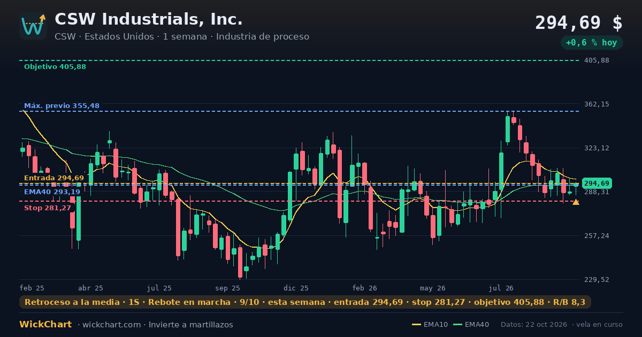Click the may 26 date label
642x337 pixels.
tap(433, 288)
